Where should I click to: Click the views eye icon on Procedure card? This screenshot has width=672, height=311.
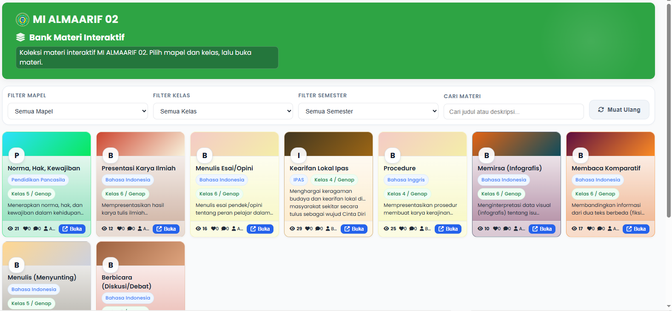click(x=386, y=229)
